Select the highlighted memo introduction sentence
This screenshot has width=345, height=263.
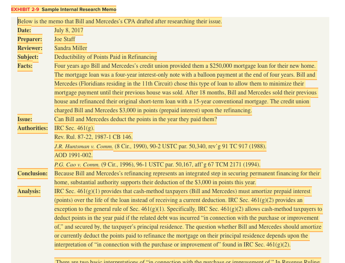pos(119,21)
